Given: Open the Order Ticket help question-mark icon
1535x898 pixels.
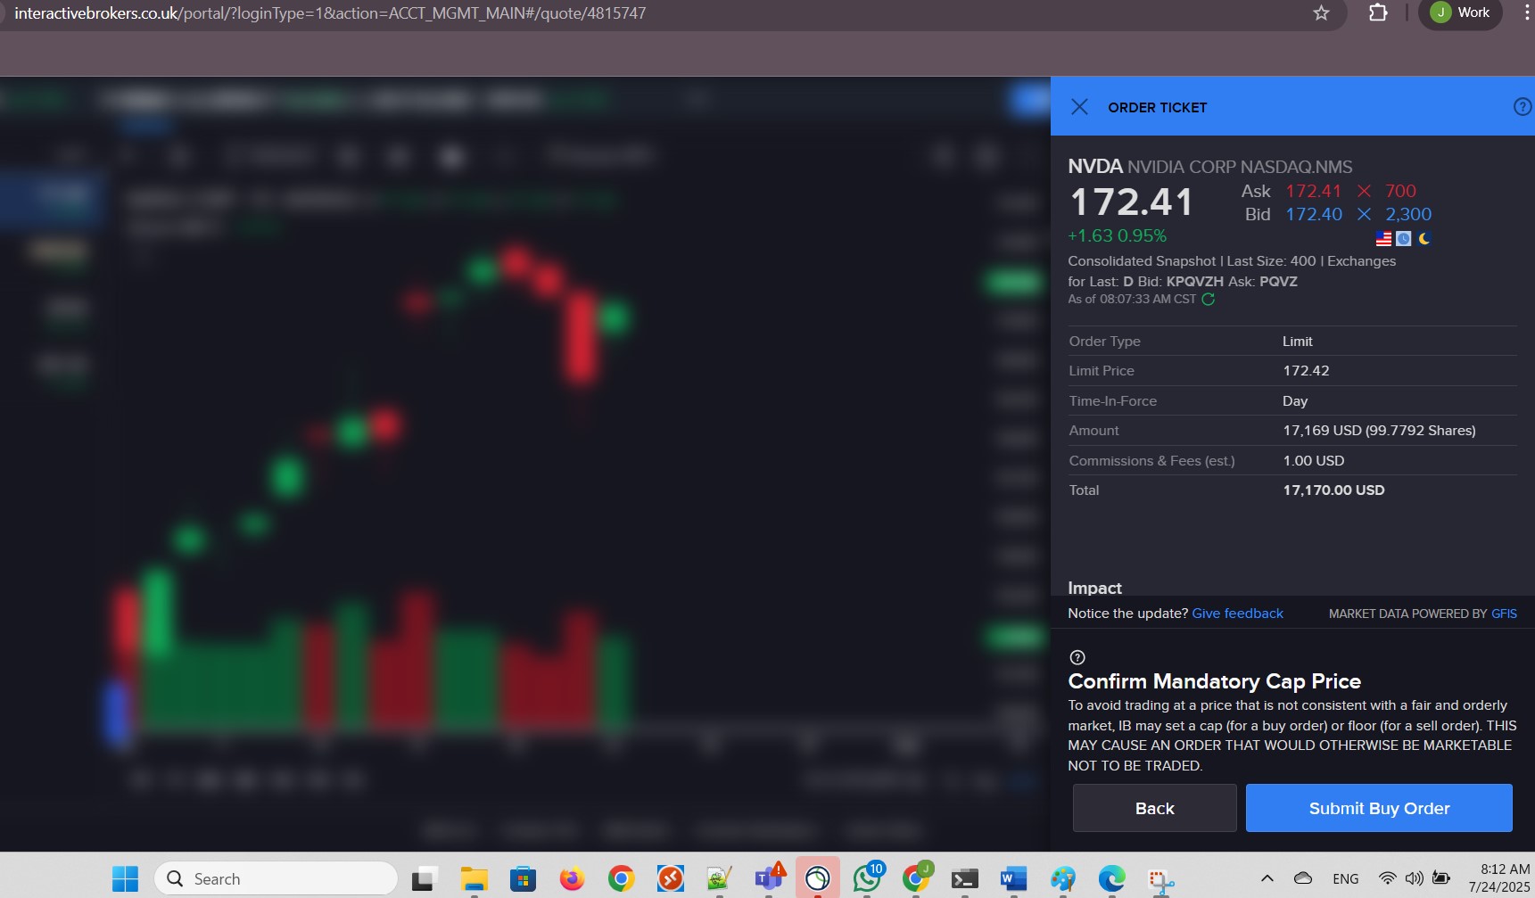Looking at the screenshot, I should click(x=1523, y=107).
